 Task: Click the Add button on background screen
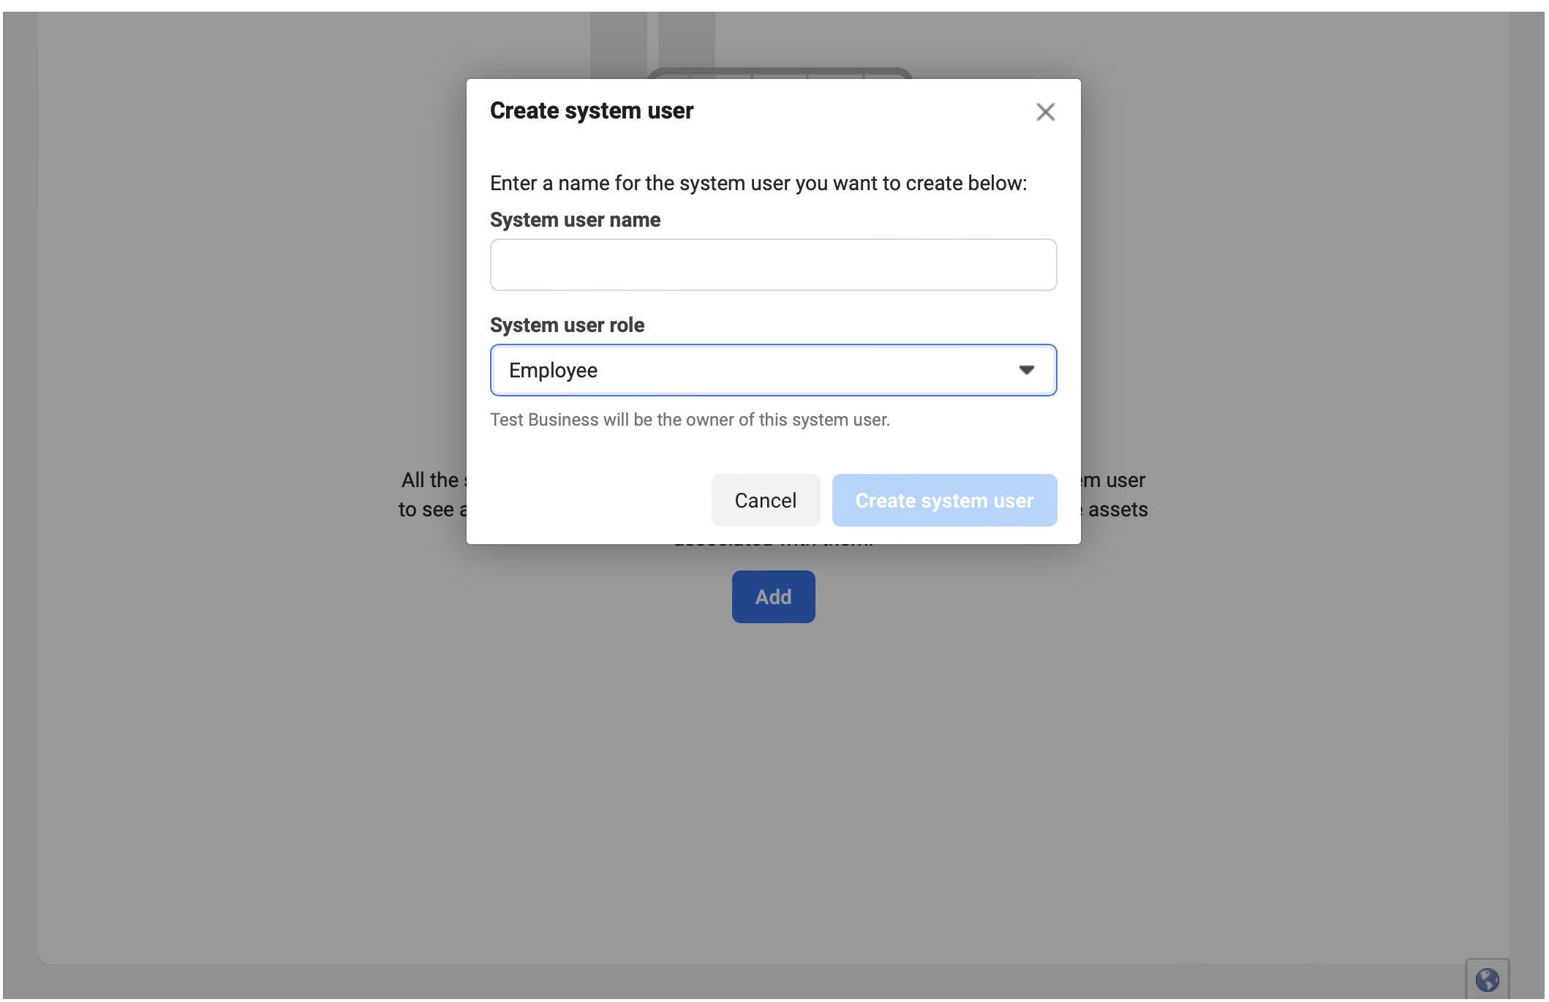click(x=773, y=597)
